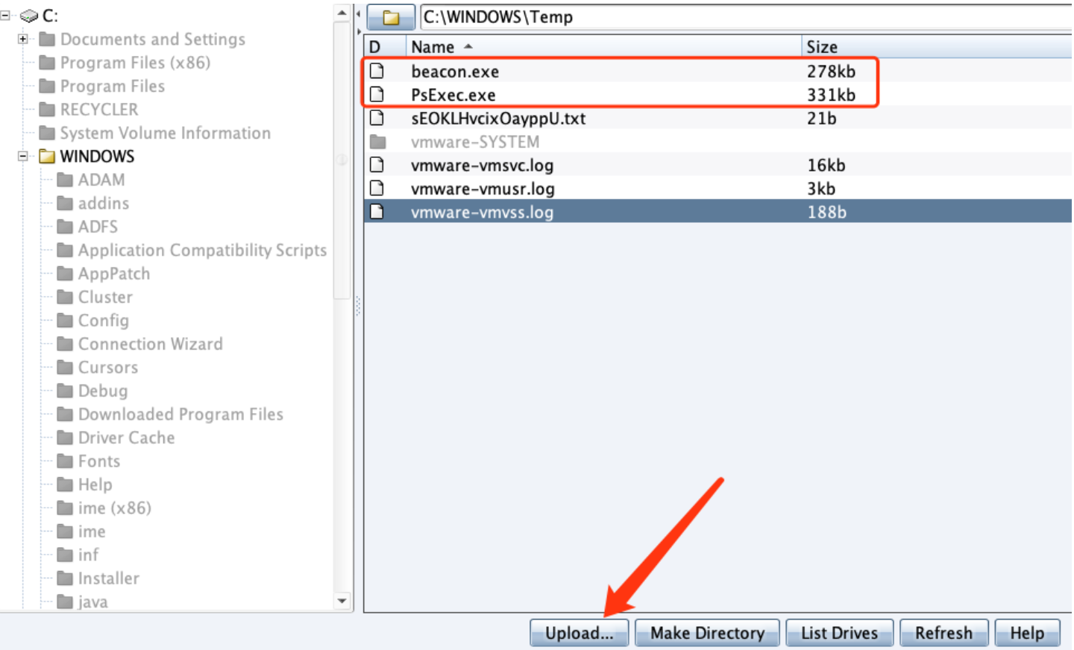This screenshot has height=650, width=1074.
Task: Click the split pane collapse-left arrow
Action: tap(358, 13)
